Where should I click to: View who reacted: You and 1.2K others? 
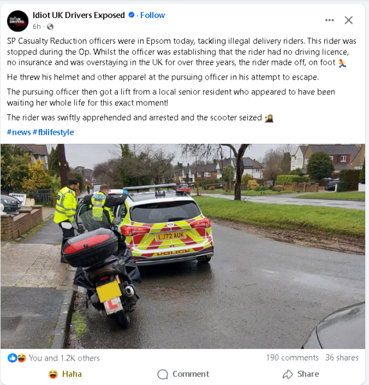[x=64, y=358]
